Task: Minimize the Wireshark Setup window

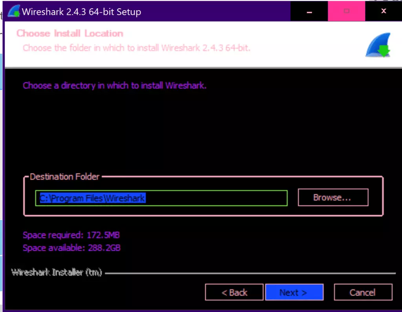Action: [x=309, y=11]
